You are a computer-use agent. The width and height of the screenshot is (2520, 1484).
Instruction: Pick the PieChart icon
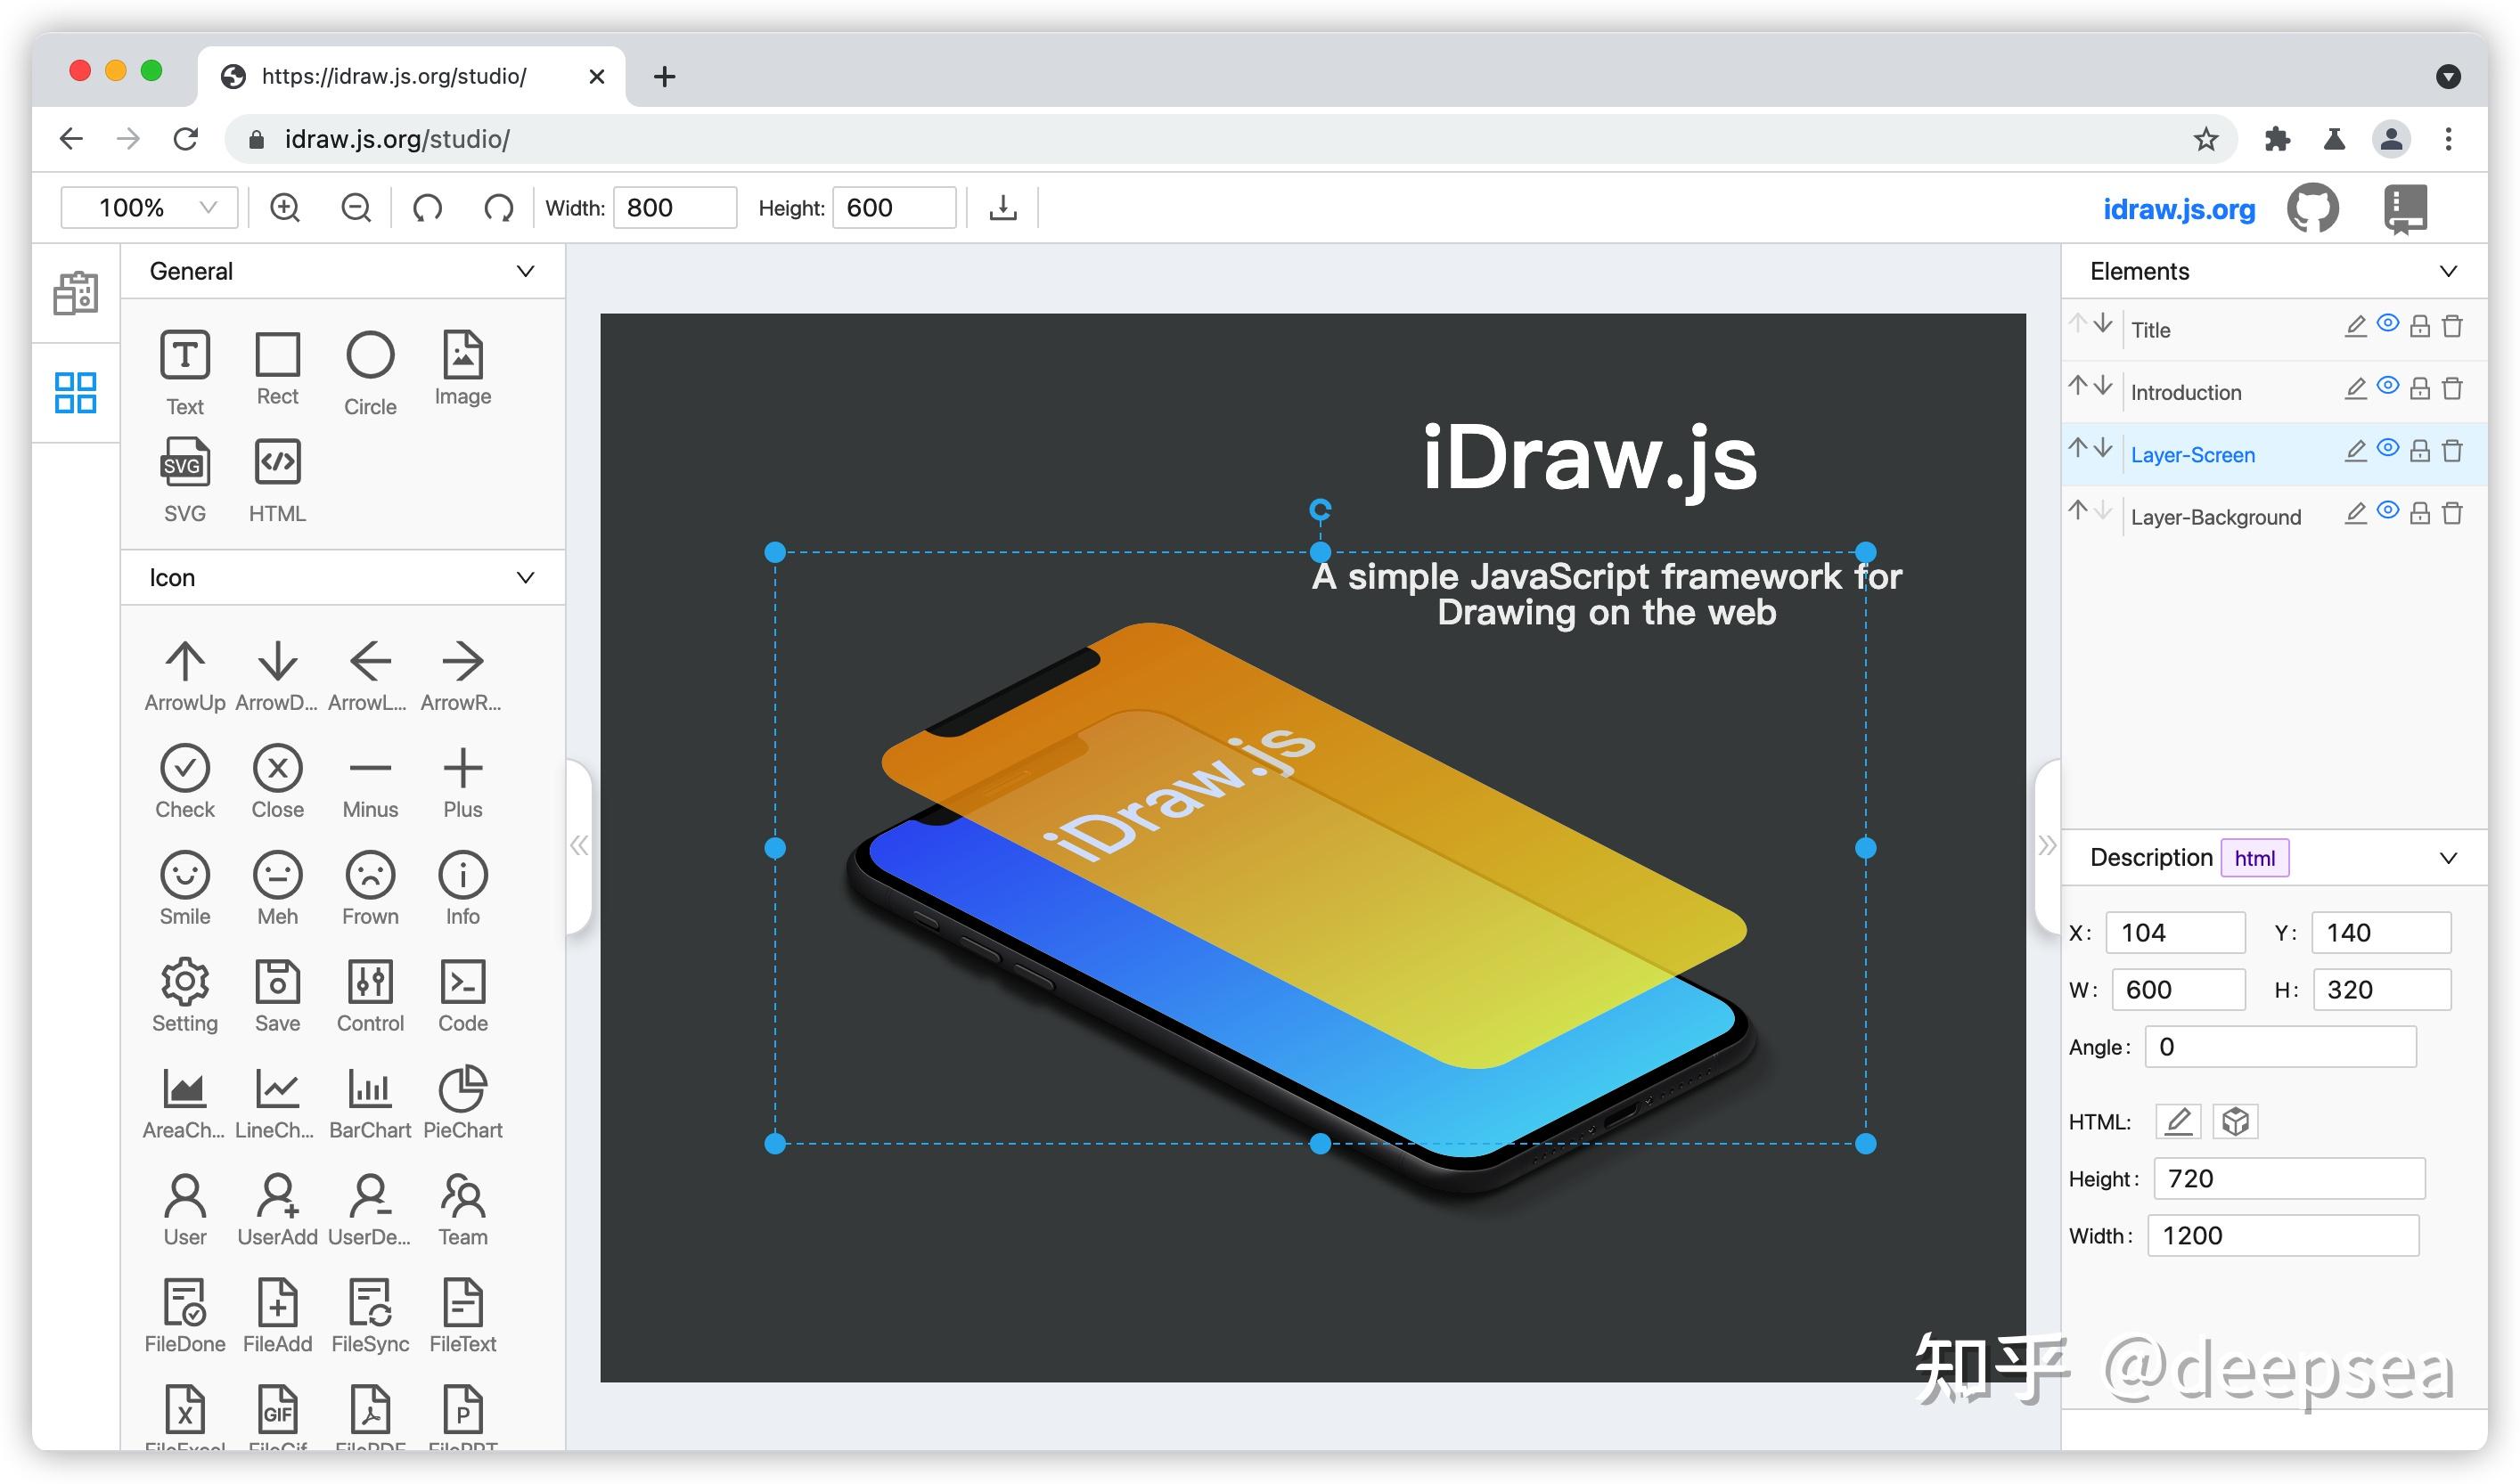tap(462, 1102)
